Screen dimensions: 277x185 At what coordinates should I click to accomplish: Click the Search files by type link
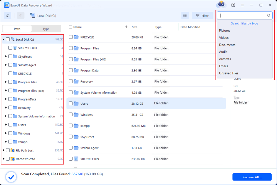(x=245, y=23)
